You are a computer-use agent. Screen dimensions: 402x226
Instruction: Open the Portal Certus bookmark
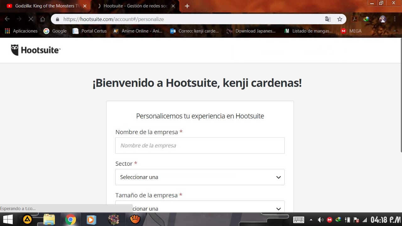click(x=90, y=31)
